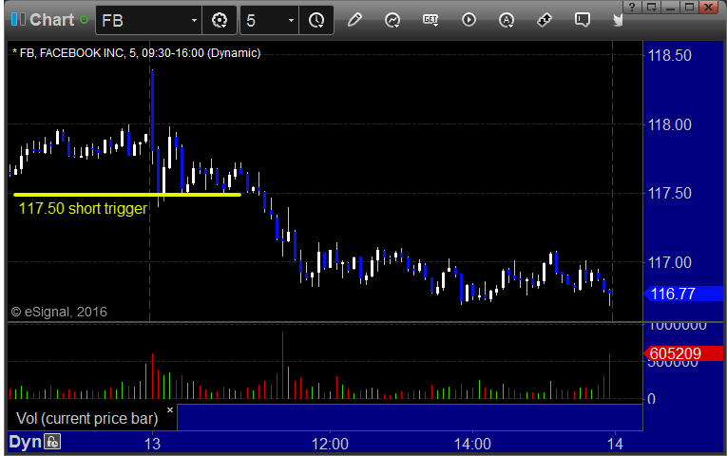Viewport: 727px width, 456px height.
Task: Click the 118.50 price axis label
Action: [670, 56]
